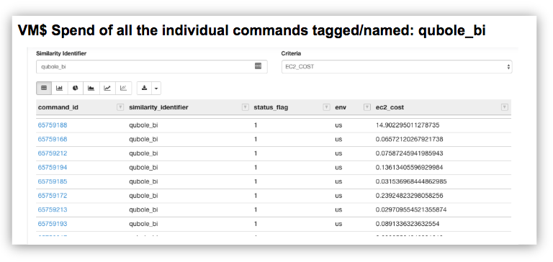Image resolution: width=553 pixels, height=262 pixels.
Task: Switch to bar chart view
Action: tap(60, 88)
